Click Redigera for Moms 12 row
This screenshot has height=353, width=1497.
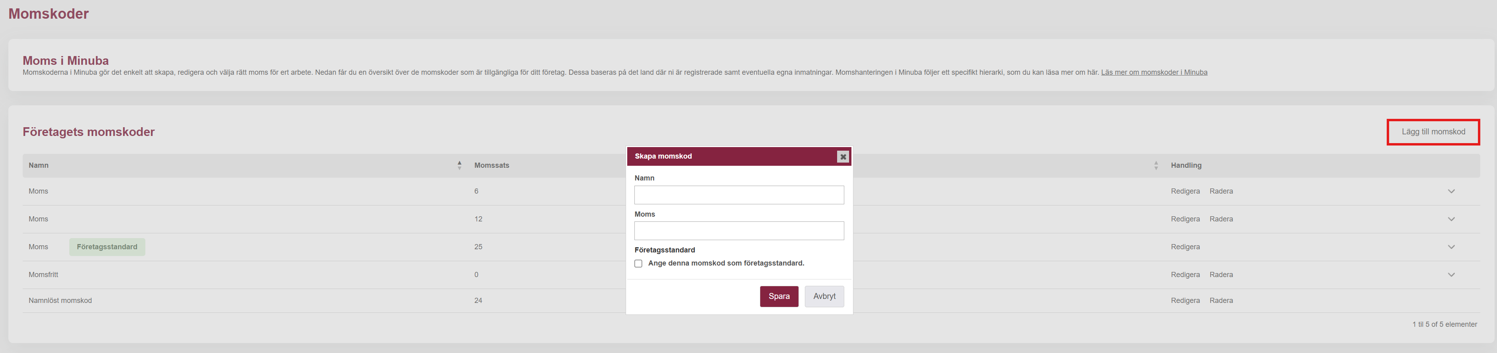click(1185, 219)
